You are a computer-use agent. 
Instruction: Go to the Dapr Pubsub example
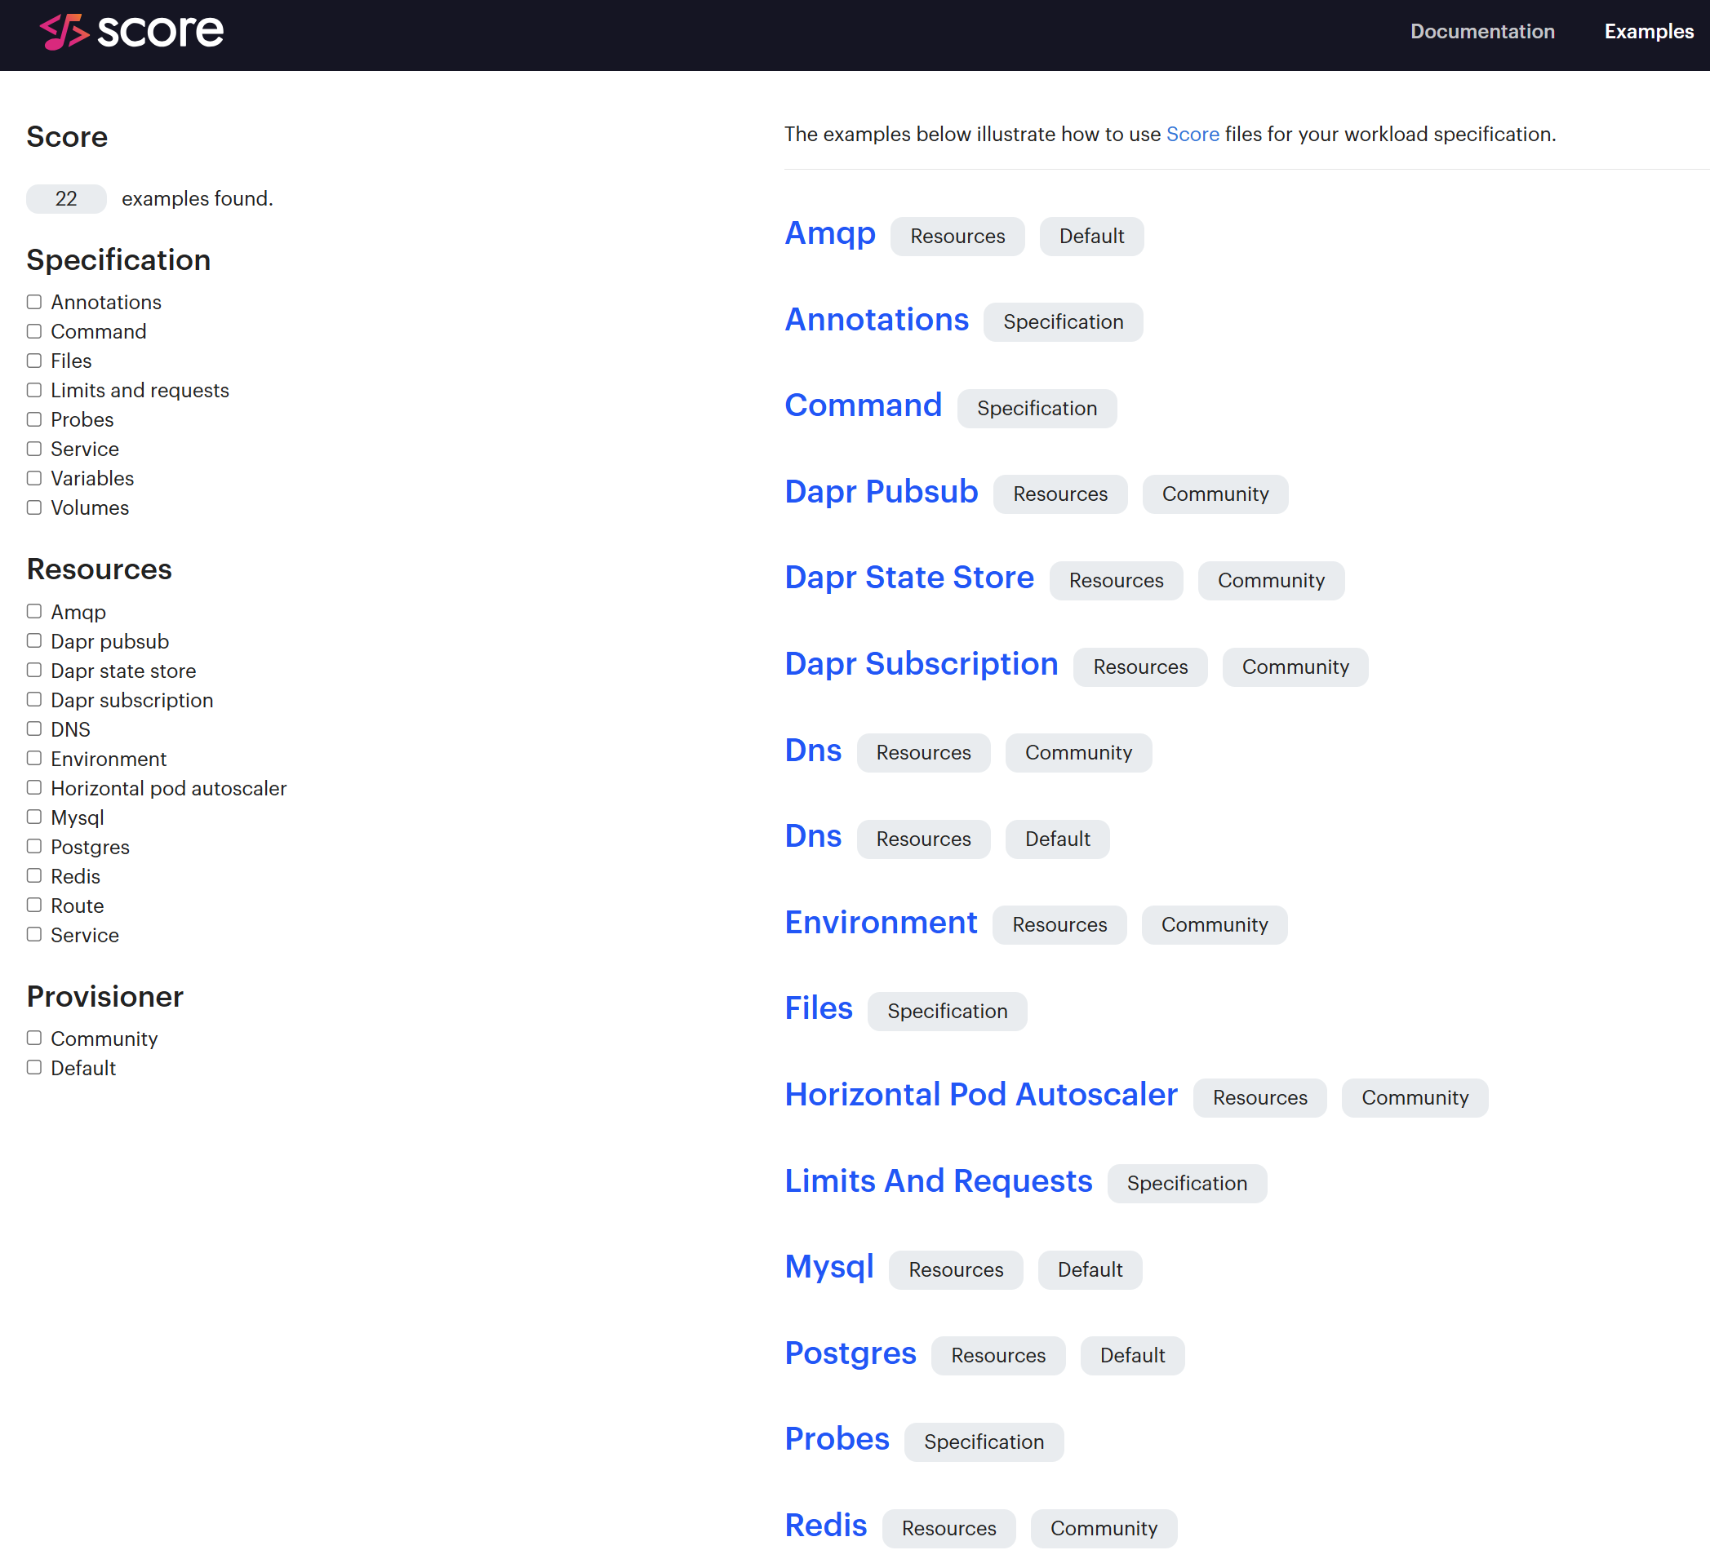point(881,492)
